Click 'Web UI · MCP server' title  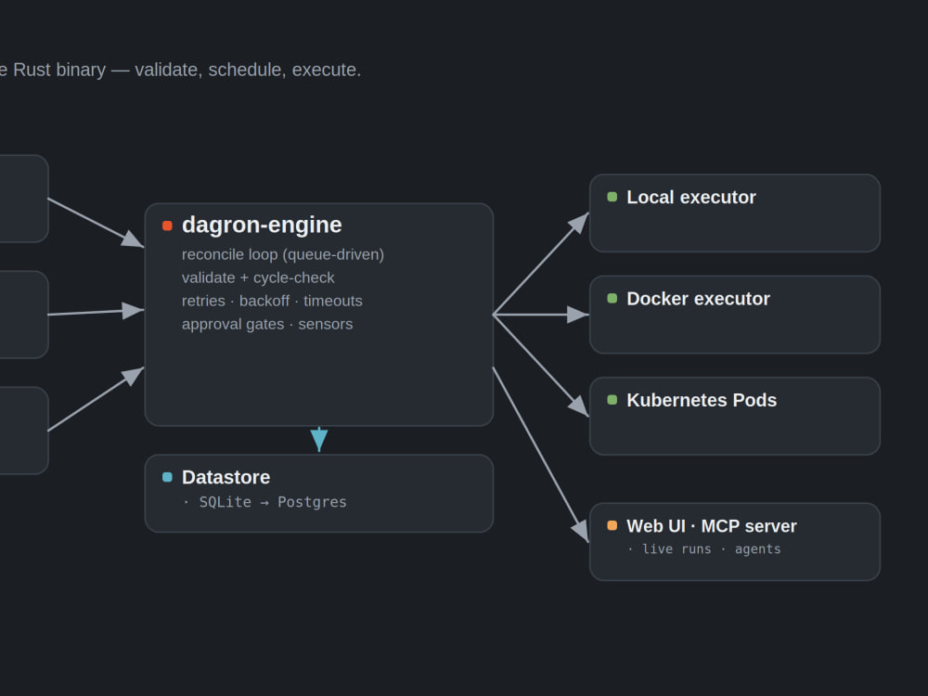tap(712, 526)
